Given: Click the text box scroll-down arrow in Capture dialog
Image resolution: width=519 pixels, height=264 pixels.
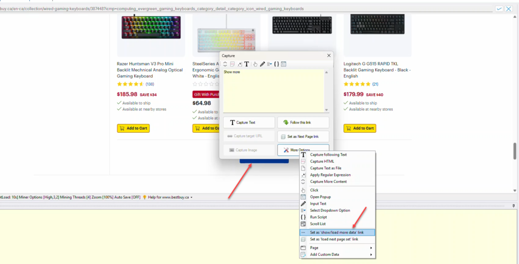Looking at the screenshot, I should click(326, 110).
